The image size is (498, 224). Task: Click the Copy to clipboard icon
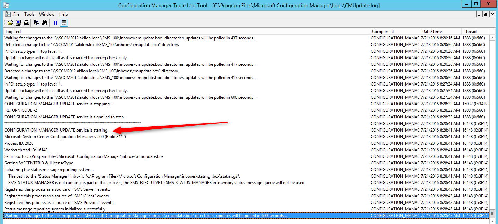pyautogui.click(x=37, y=23)
